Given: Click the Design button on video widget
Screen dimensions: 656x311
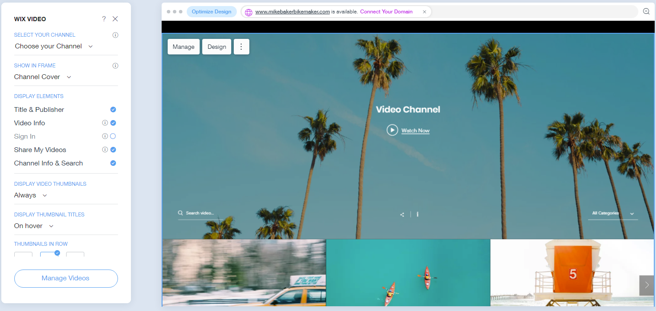Looking at the screenshot, I should (217, 47).
